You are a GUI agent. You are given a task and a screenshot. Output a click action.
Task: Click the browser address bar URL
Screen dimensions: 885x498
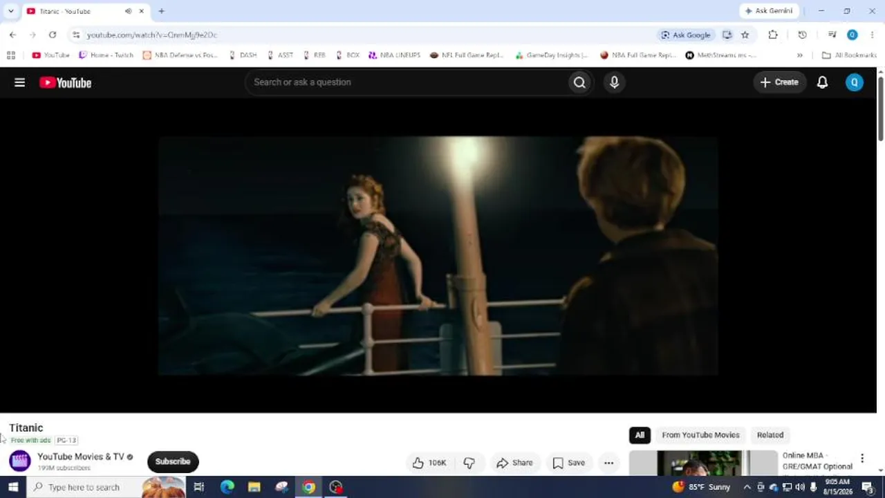(151, 35)
